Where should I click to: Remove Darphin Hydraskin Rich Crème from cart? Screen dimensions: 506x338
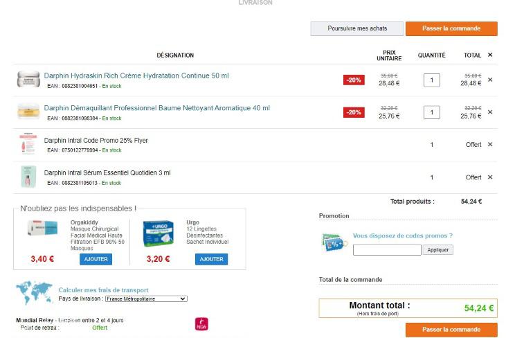point(490,80)
